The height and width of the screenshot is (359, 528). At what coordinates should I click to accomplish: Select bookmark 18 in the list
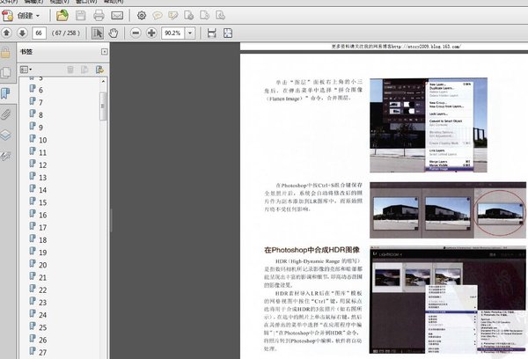[42, 239]
